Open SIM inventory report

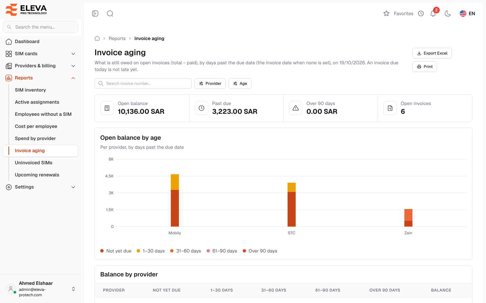(30, 90)
